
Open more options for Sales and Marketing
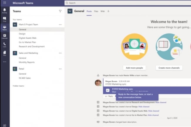tap(60, 53)
